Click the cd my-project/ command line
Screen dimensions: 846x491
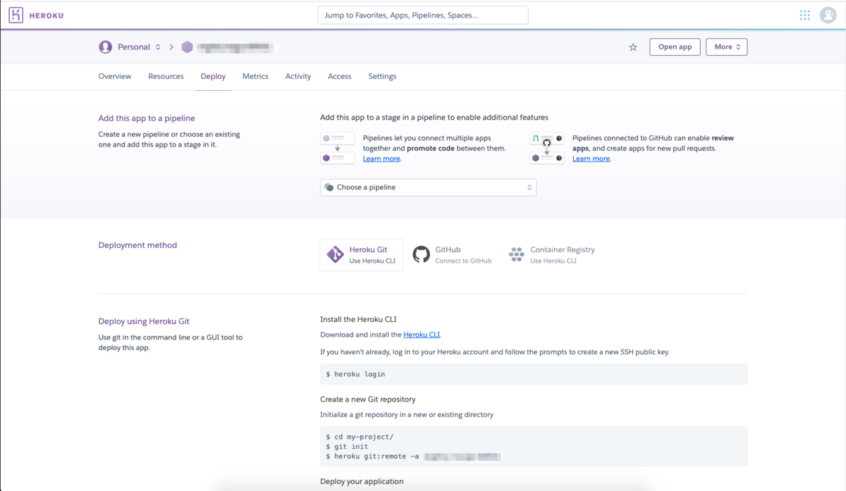coord(360,437)
